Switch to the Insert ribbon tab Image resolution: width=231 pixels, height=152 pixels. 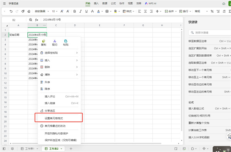point(96,3)
